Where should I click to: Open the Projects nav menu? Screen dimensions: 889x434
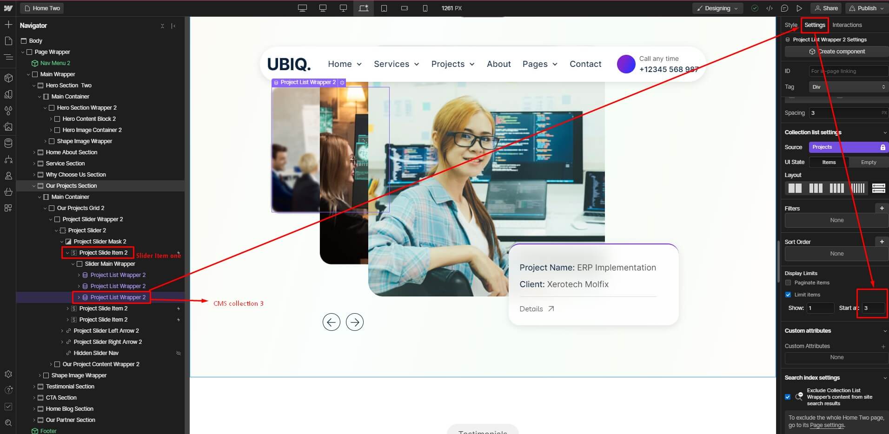coord(452,64)
